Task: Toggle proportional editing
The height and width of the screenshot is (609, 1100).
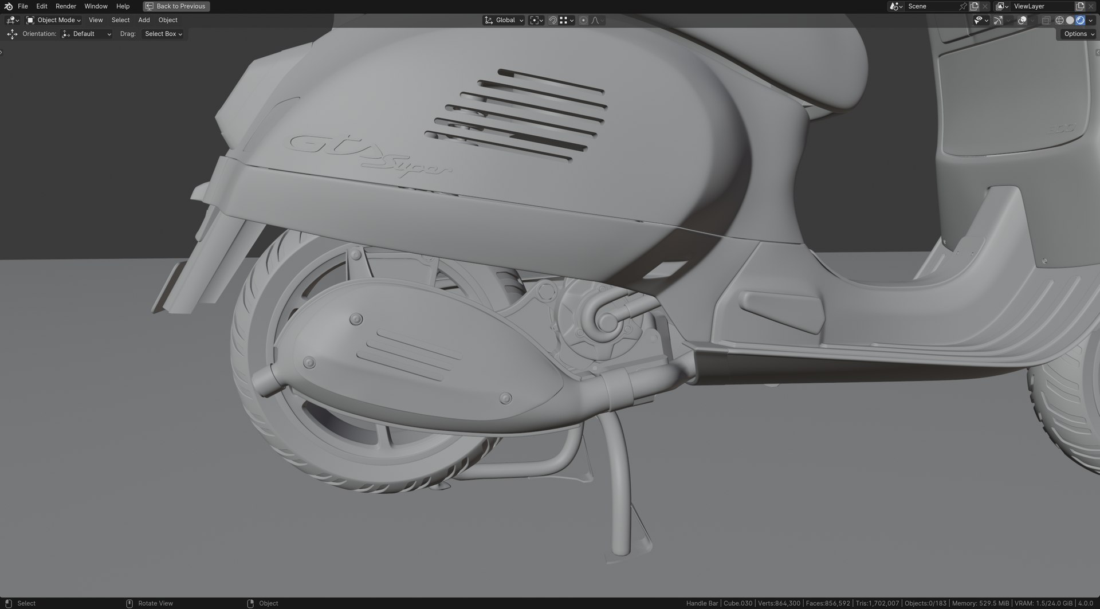Action: pyautogui.click(x=583, y=20)
